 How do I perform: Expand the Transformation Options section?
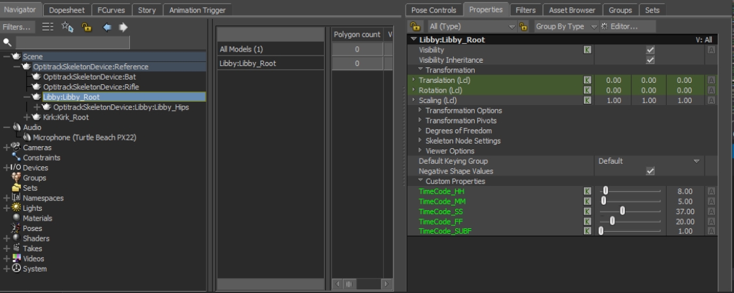421,110
